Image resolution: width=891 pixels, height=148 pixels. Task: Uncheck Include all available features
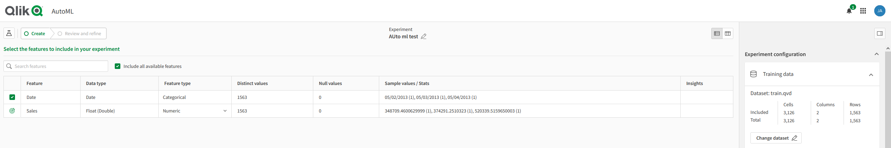pos(118,66)
